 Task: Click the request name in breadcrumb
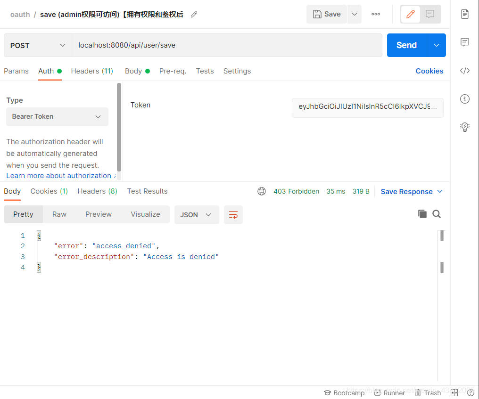click(x=112, y=15)
